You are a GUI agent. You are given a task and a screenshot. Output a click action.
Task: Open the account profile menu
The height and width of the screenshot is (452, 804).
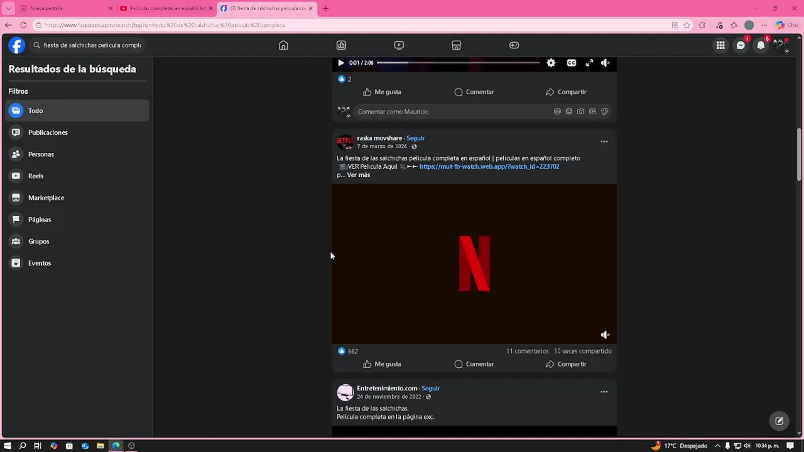point(781,45)
